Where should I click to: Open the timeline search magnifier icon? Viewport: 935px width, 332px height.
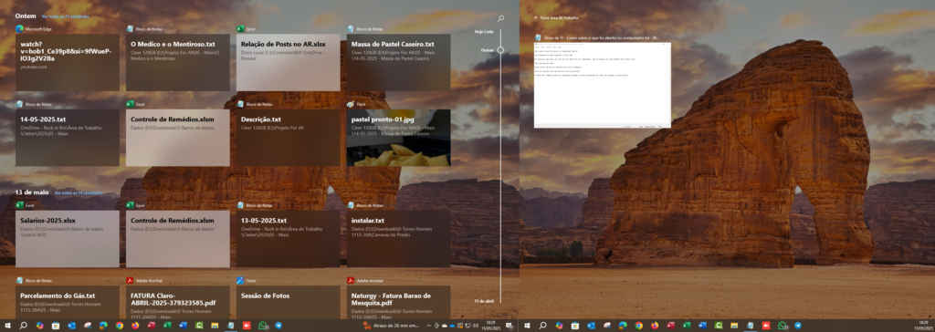pos(501,19)
